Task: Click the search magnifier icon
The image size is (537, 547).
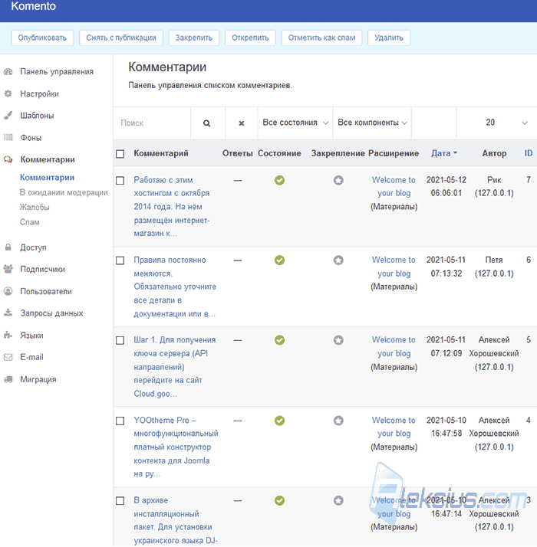Action: [x=207, y=123]
